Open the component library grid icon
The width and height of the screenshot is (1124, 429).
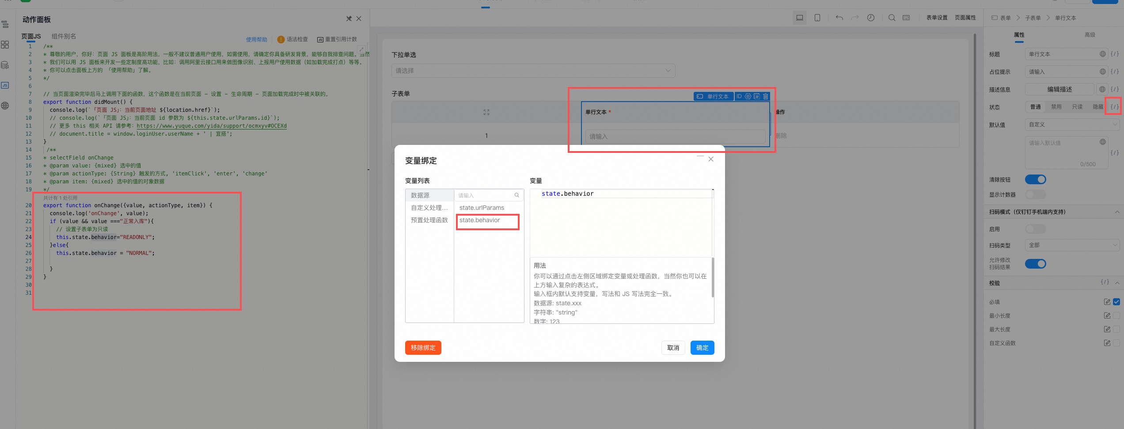click(x=5, y=45)
